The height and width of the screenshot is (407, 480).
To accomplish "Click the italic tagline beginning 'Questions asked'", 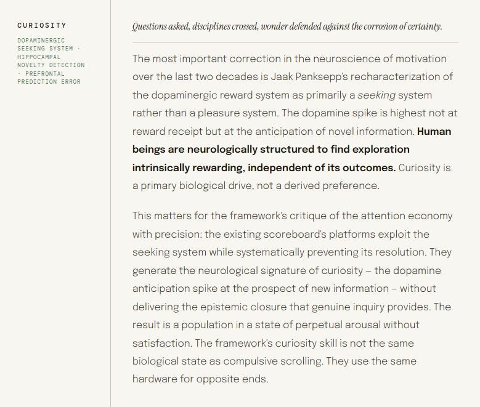I will [287, 26].
